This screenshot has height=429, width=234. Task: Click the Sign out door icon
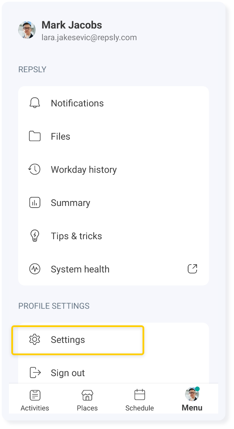35,373
